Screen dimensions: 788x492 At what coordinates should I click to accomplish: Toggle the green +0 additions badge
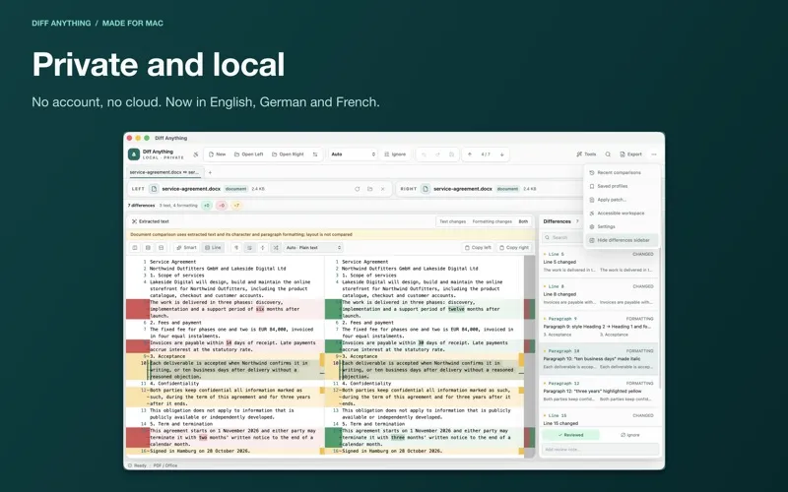click(207, 206)
